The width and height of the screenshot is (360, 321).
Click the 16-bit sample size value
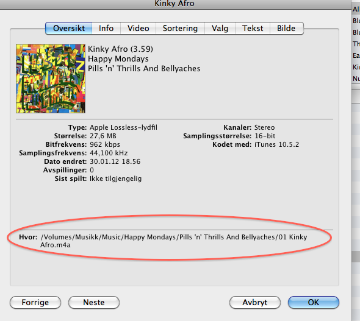point(265,136)
